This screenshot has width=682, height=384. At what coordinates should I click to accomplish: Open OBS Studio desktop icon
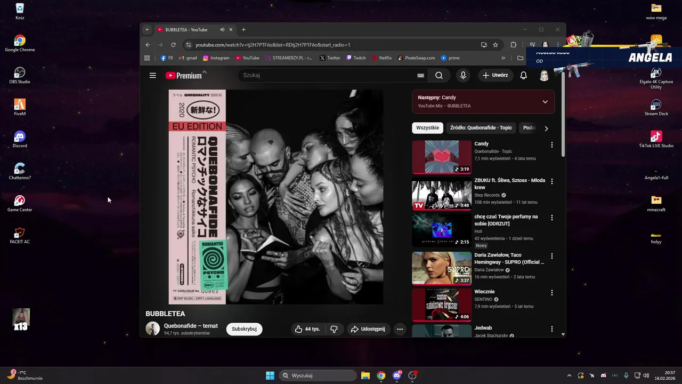(20, 75)
